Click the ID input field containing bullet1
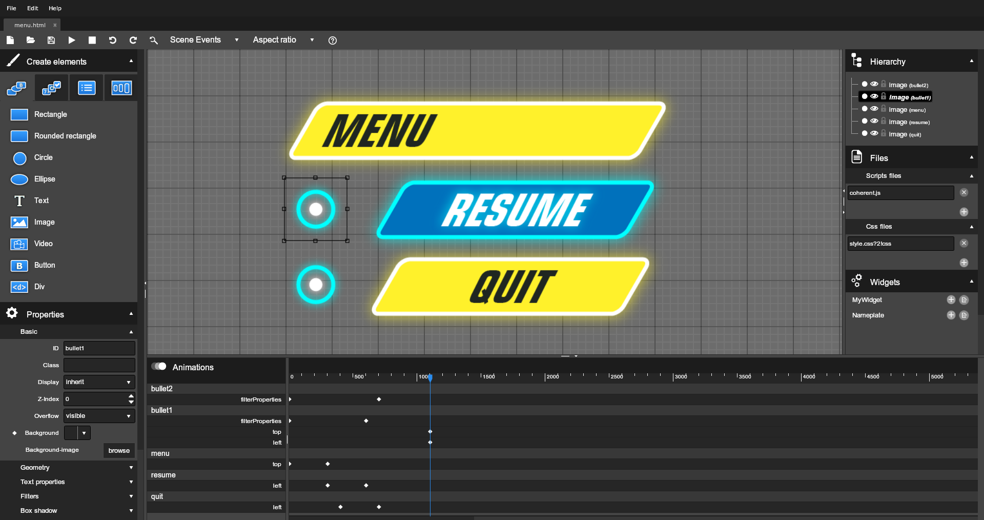 click(x=99, y=348)
